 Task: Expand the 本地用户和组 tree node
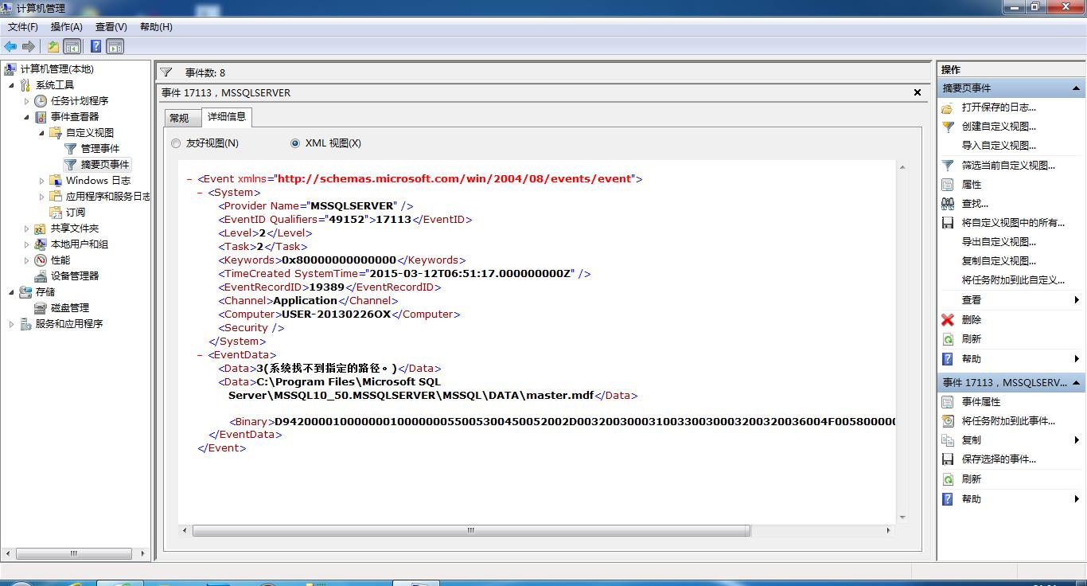pos(27,244)
